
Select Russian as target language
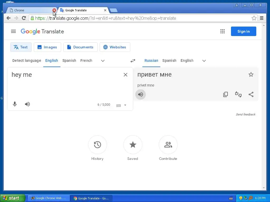pos(151,60)
